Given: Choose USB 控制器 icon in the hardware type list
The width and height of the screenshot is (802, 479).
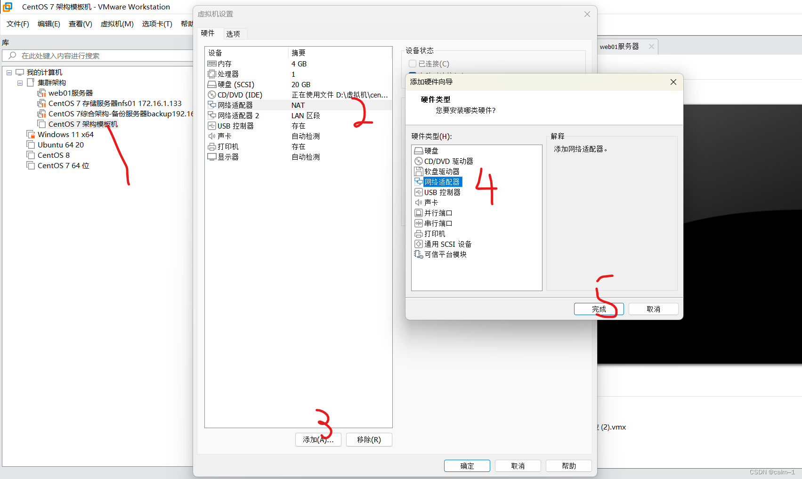Looking at the screenshot, I should tap(418, 192).
